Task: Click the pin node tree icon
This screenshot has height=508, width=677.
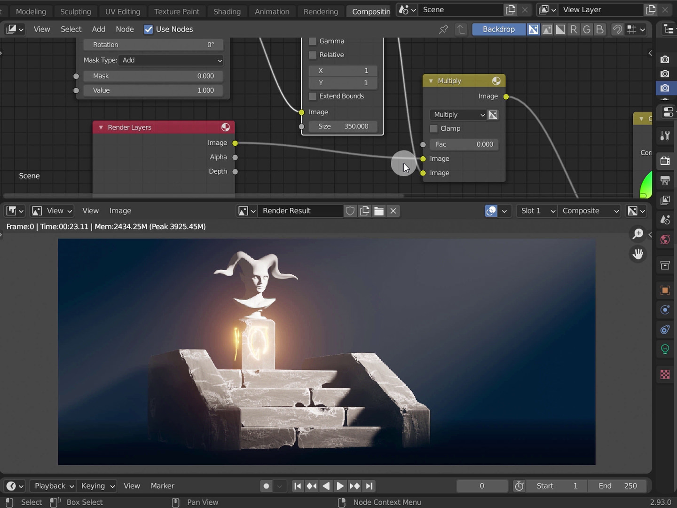Action: coord(443,29)
